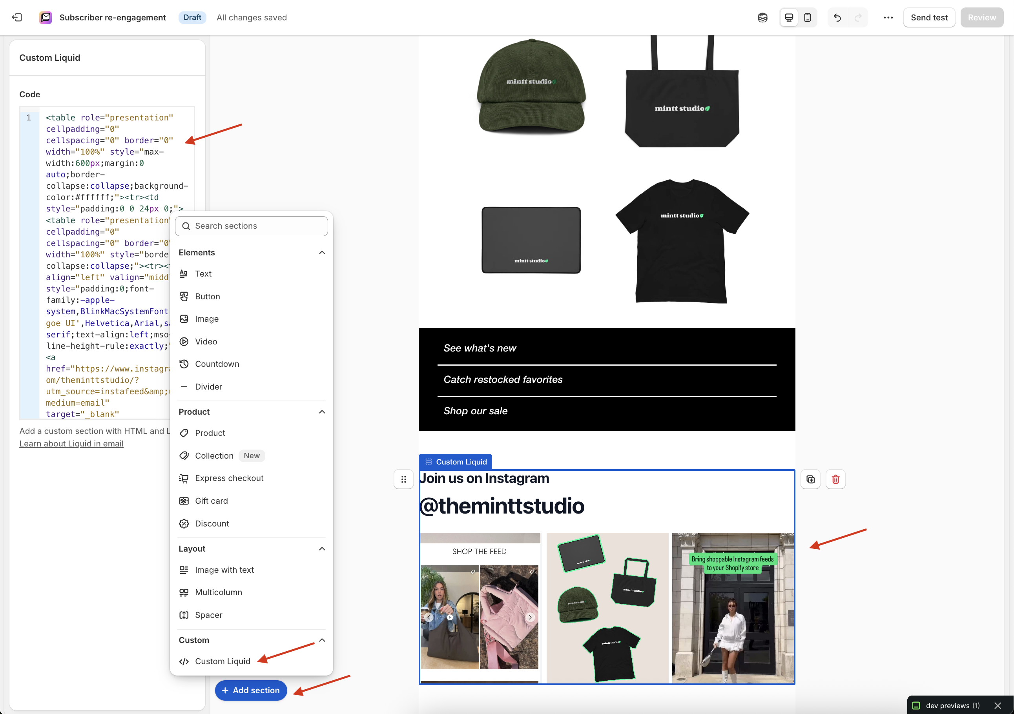Collapse the Custom group
1014x714 pixels.
tap(322, 640)
